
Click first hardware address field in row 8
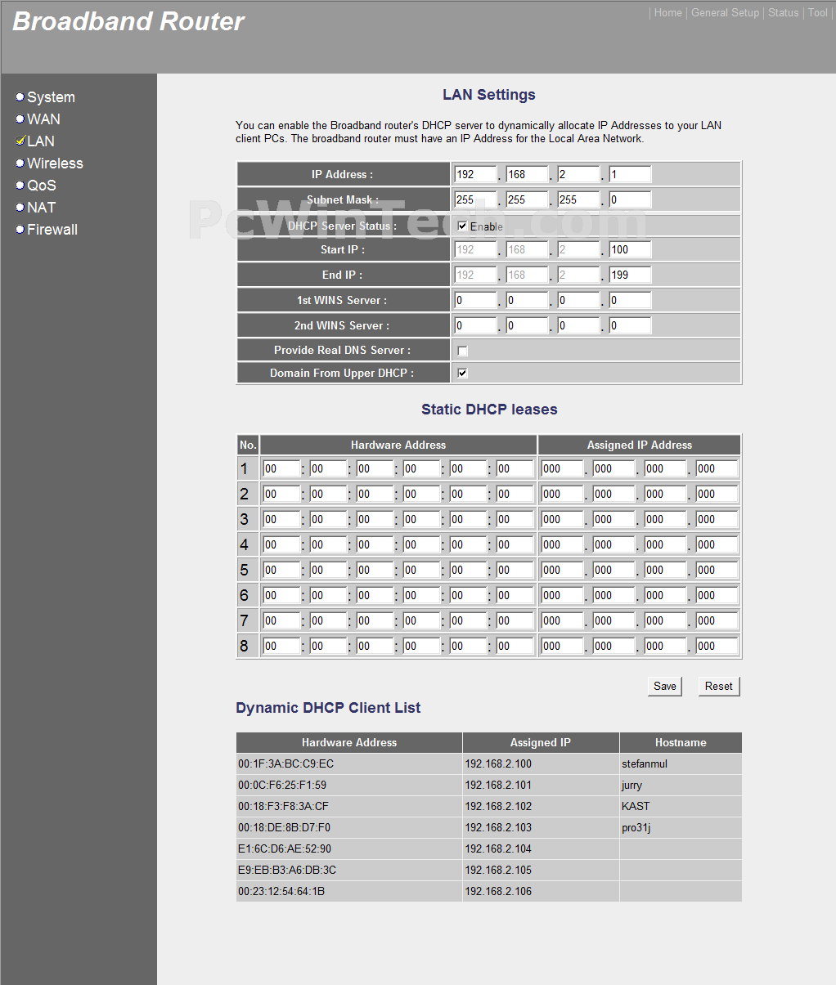pos(281,646)
